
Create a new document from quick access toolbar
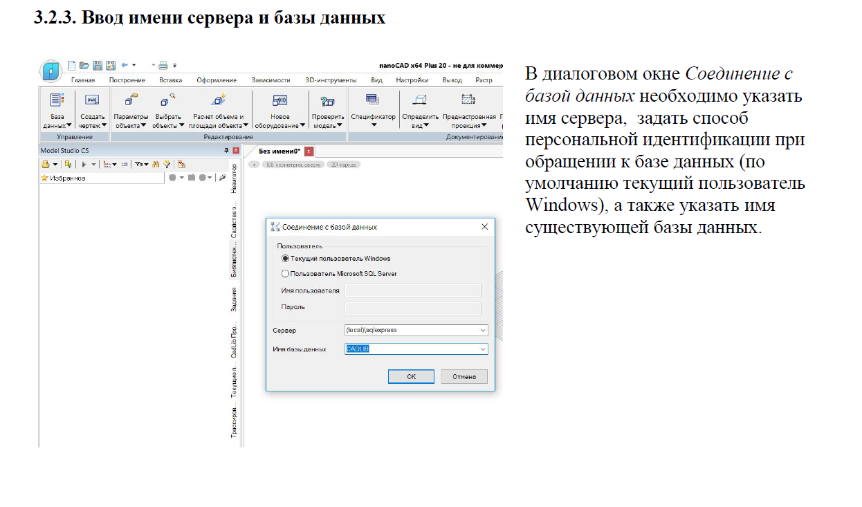(71, 66)
